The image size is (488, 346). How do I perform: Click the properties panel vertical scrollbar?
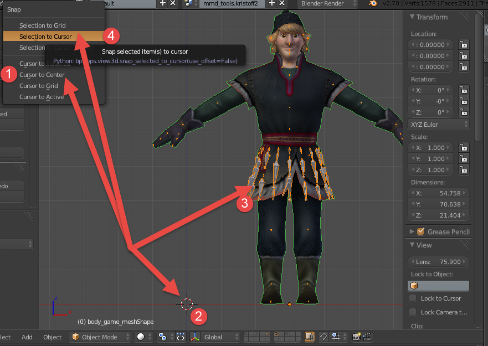(479, 78)
